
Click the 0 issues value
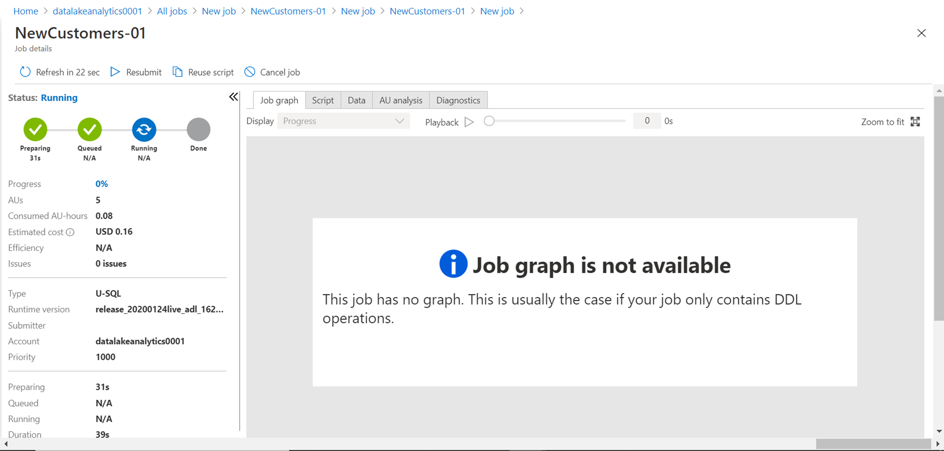point(111,264)
